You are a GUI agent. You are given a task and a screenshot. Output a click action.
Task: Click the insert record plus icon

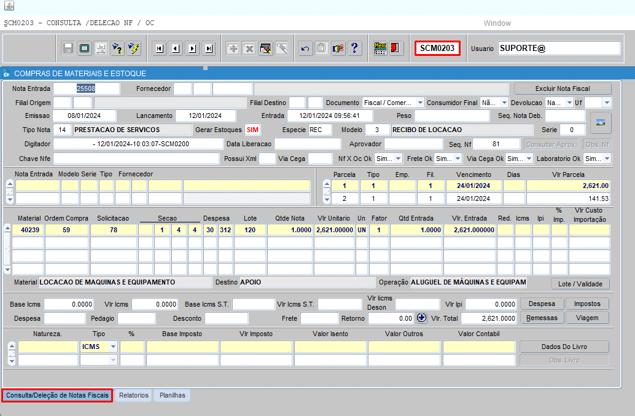233,49
